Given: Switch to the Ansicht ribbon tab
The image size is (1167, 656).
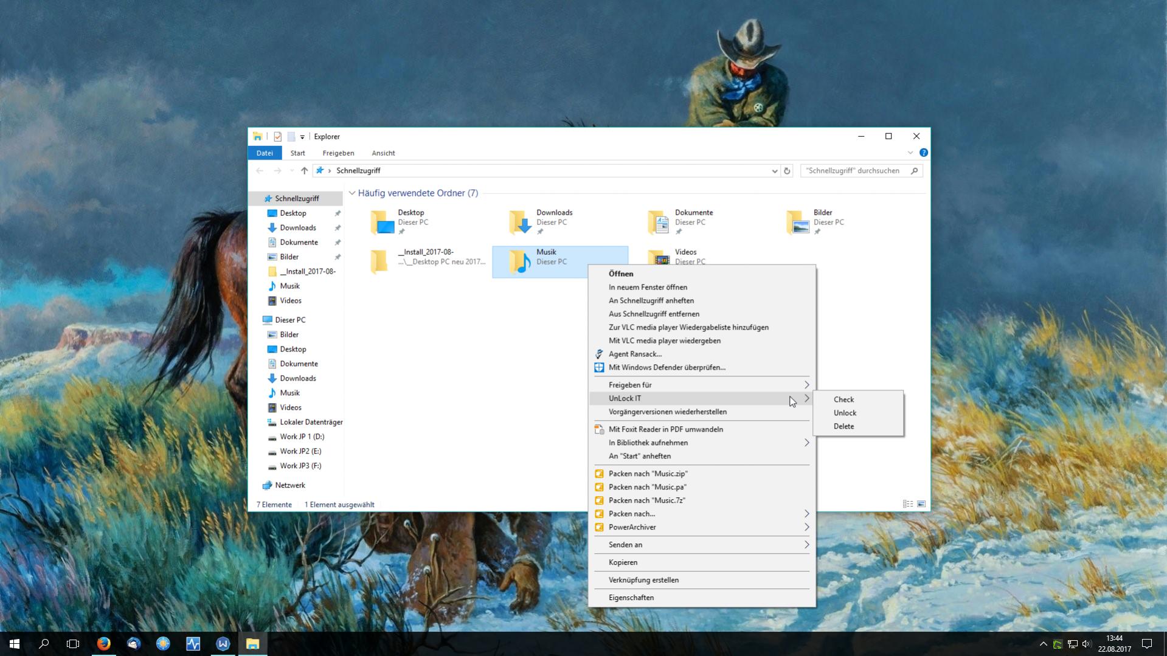Looking at the screenshot, I should pyautogui.click(x=383, y=153).
